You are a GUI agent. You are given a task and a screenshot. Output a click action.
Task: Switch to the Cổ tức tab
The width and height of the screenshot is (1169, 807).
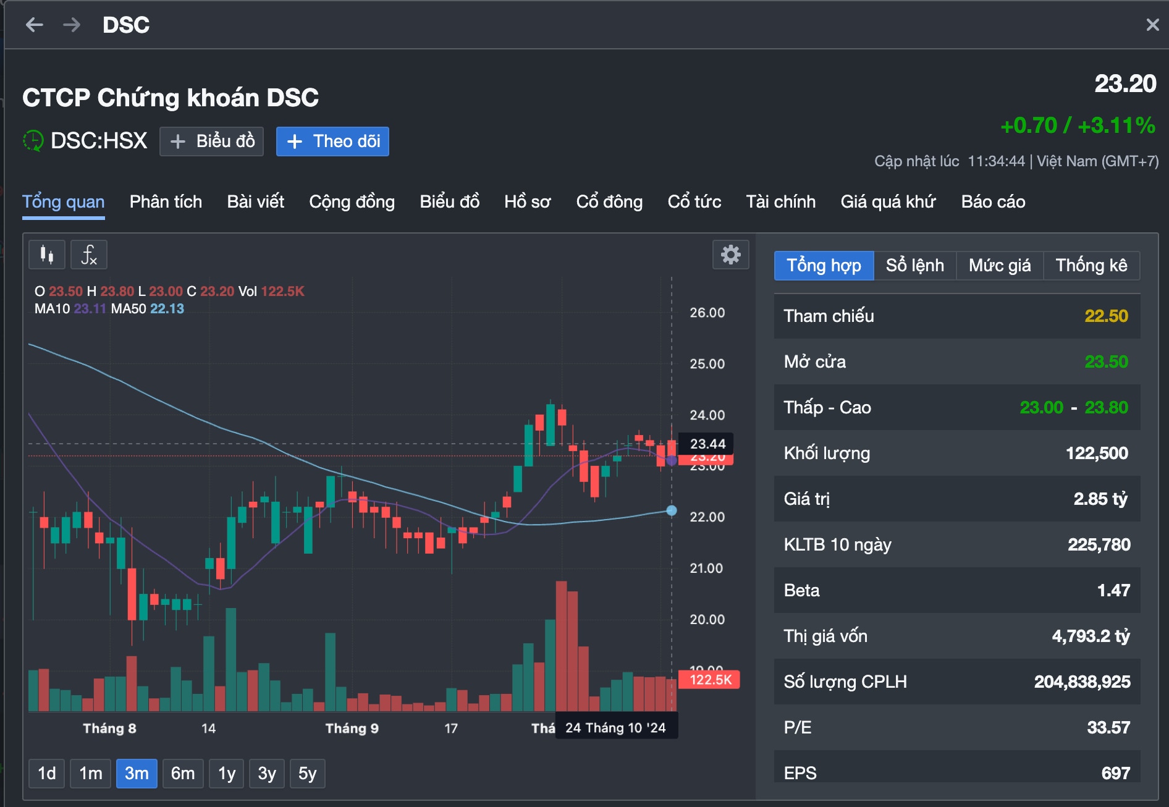pos(694,202)
